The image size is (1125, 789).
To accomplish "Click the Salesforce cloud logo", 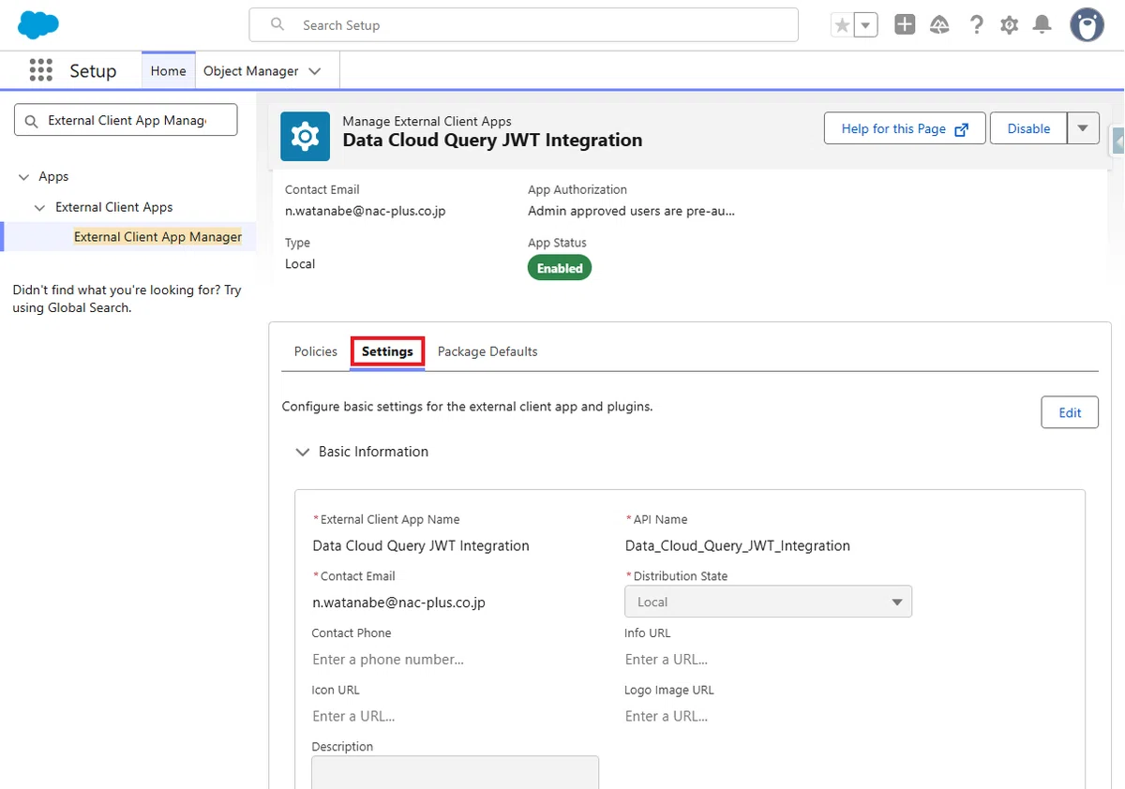I will coord(38,25).
